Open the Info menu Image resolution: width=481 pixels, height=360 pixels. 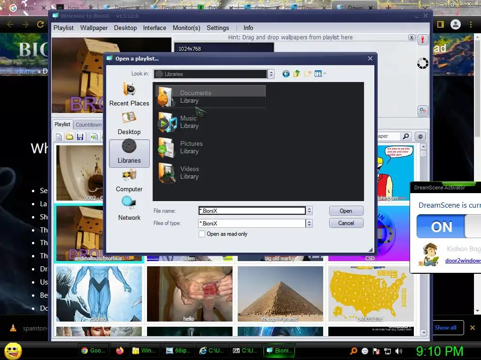[248, 28]
